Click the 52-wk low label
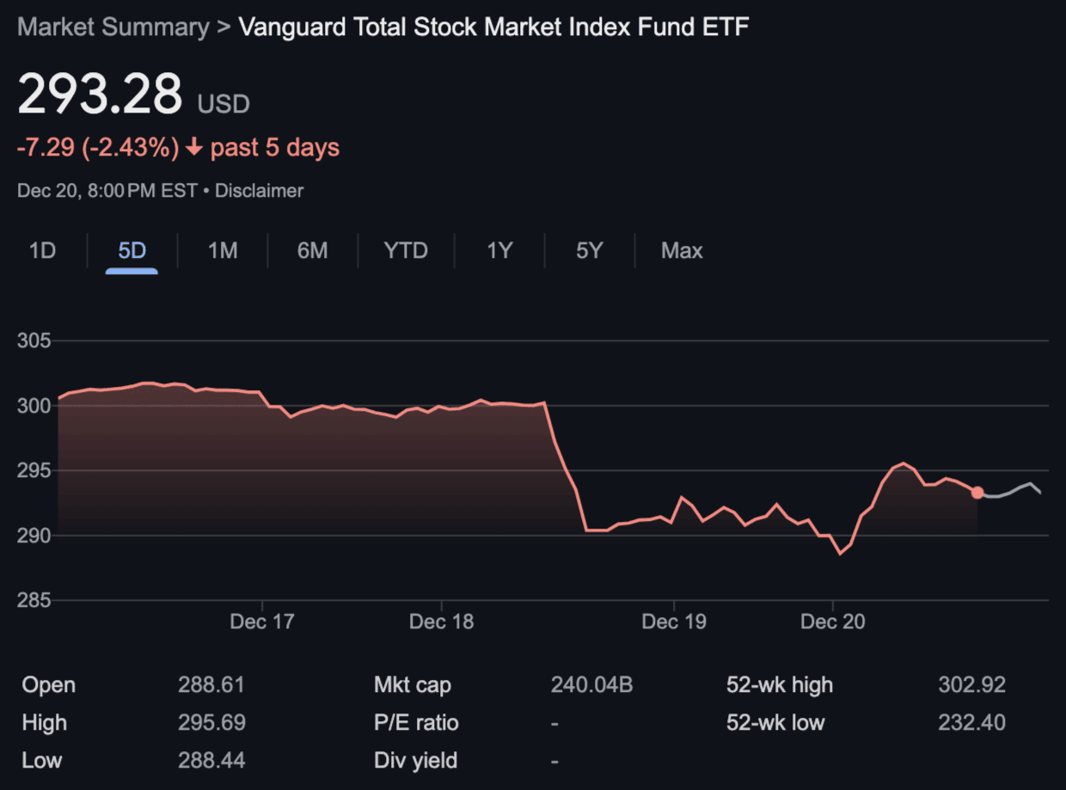This screenshot has height=790, width=1066. 775,723
